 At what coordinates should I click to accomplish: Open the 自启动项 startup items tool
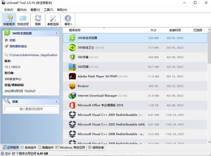click(x=23, y=20)
